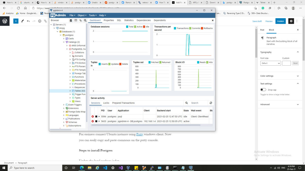Viewport: 305px width, 171px height.
Task: Terminate session with PID 5596
Action: pyautogui.click(x=93, y=117)
